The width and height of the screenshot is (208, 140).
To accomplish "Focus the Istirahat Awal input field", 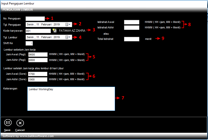I will coord(132,22).
